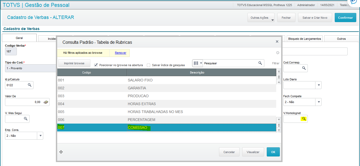Select row 004 HORAS EXTRAS

coord(167,104)
